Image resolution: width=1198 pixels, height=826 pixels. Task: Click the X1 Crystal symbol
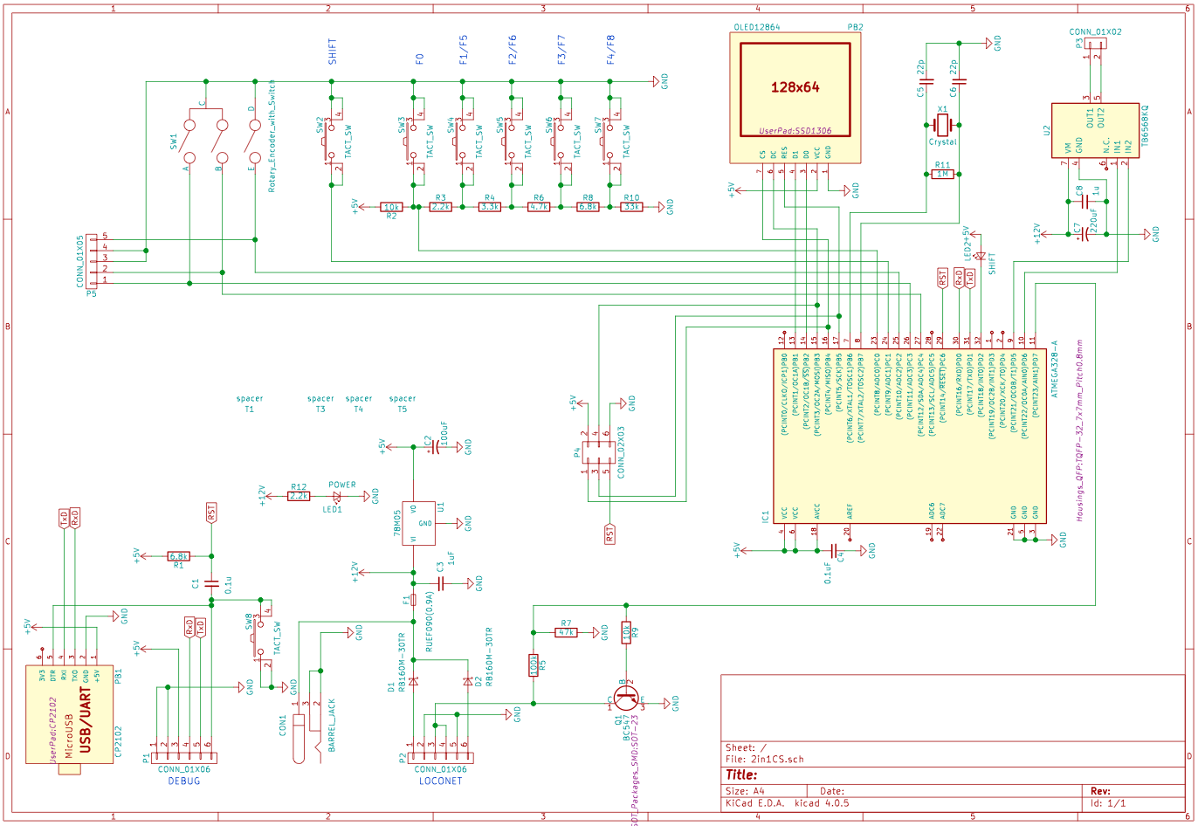[x=943, y=125]
